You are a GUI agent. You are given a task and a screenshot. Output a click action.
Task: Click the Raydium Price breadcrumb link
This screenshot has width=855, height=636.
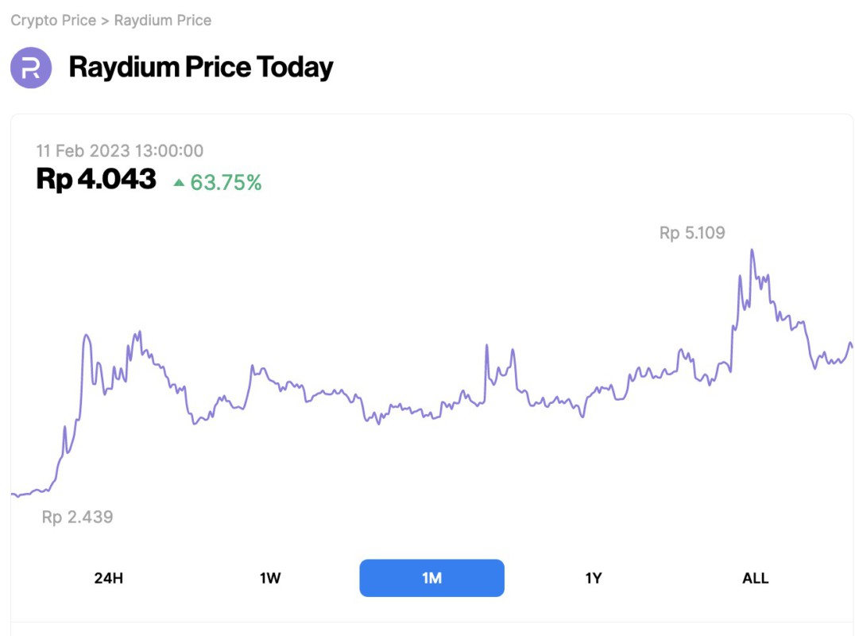(162, 20)
